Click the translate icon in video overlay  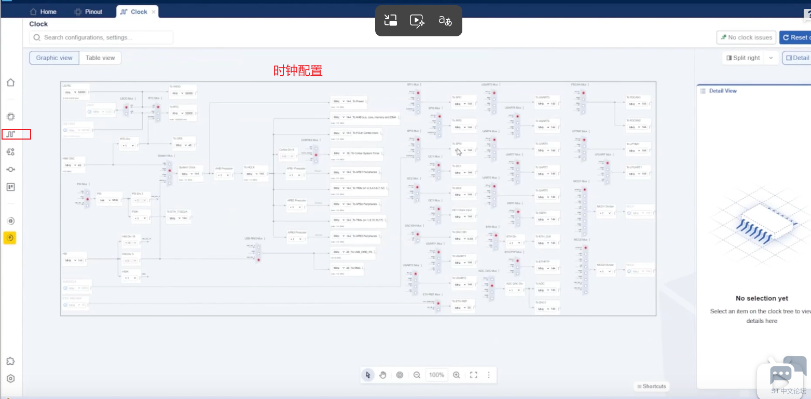(445, 21)
